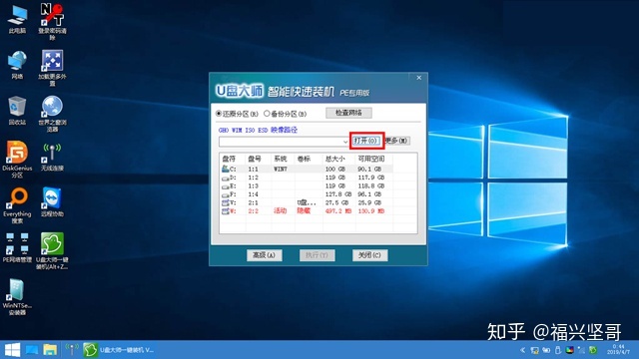
Task: Click the 90.1 GB free space cell
Action: click(369, 169)
